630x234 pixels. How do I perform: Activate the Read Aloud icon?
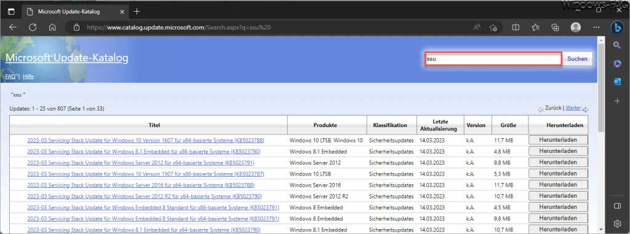477,27
